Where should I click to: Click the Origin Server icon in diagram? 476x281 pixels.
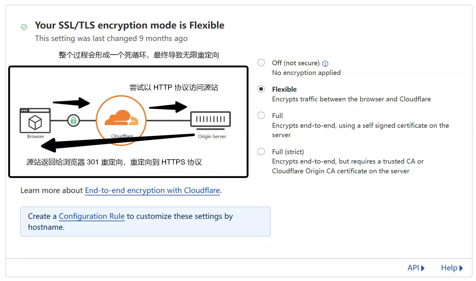click(x=210, y=119)
